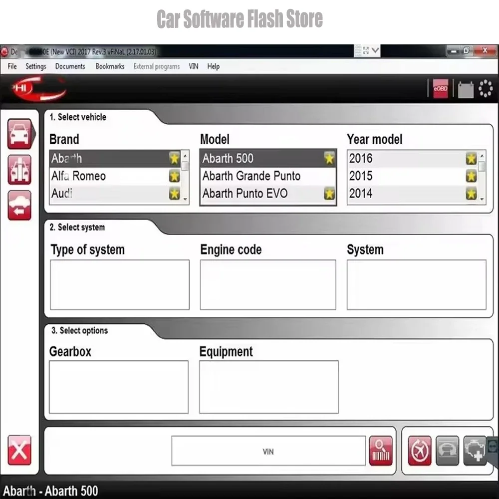Image resolution: width=499 pixels, height=499 pixels.
Task: Click the flight recorder airplane icon
Action: point(420,451)
